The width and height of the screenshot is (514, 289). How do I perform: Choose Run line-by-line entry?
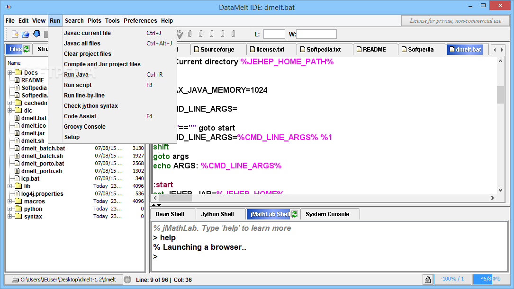click(x=112, y=96)
